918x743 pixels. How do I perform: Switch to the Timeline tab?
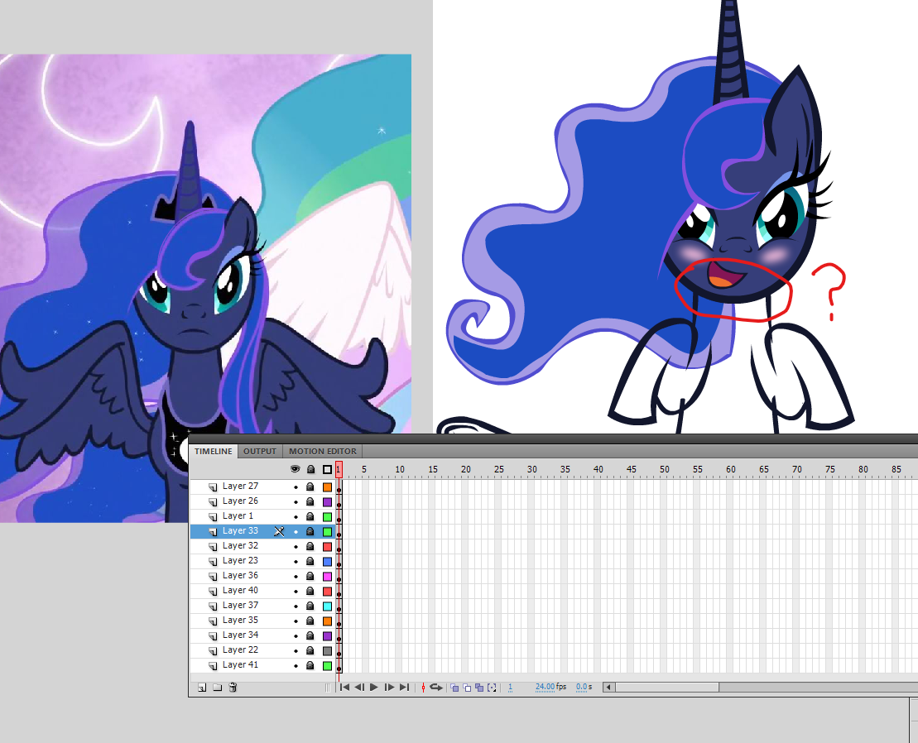click(x=213, y=451)
